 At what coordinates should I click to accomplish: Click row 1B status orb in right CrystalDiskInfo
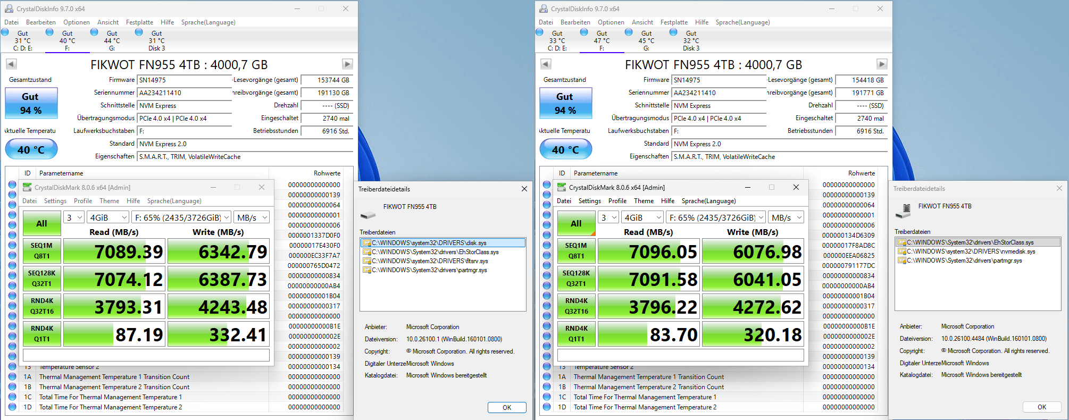pos(547,387)
